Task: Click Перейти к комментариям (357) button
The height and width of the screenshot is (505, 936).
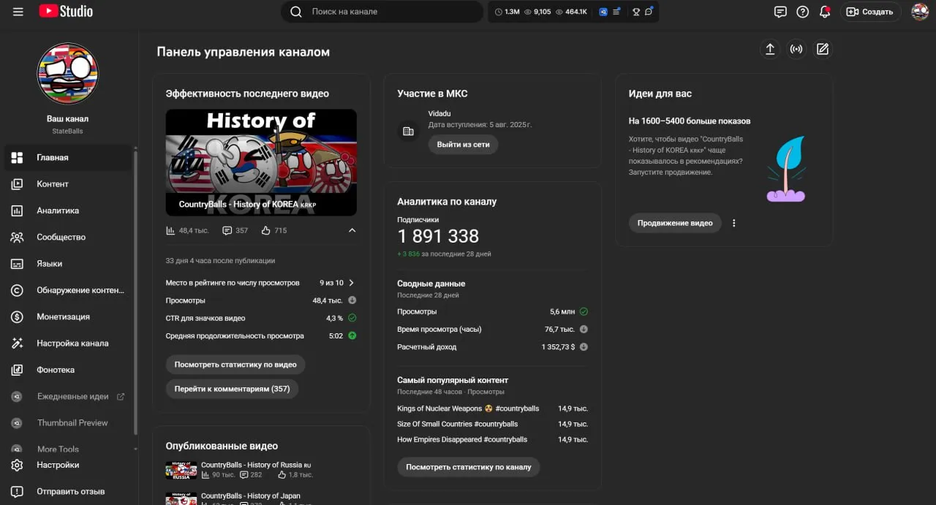Action: pyautogui.click(x=232, y=389)
